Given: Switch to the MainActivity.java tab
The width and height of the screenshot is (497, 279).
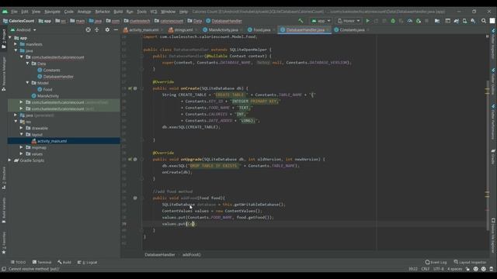Looking at the screenshot, I should [x=223, y=29].
